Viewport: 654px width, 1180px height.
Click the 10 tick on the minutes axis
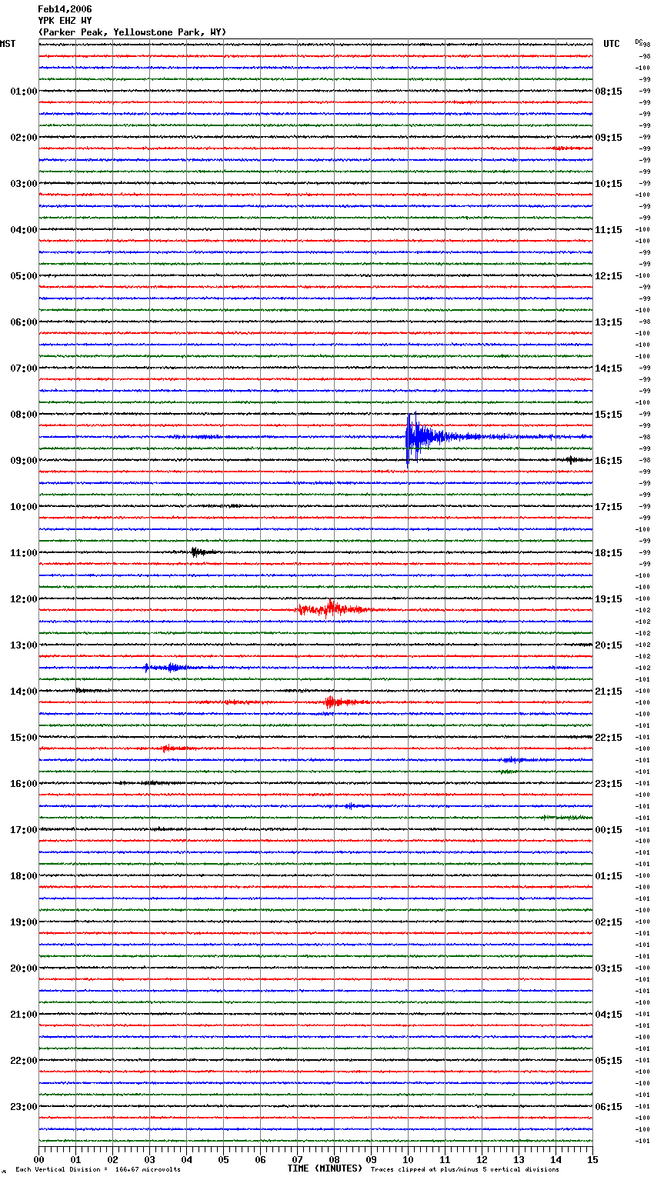[x=408, y=1159]
